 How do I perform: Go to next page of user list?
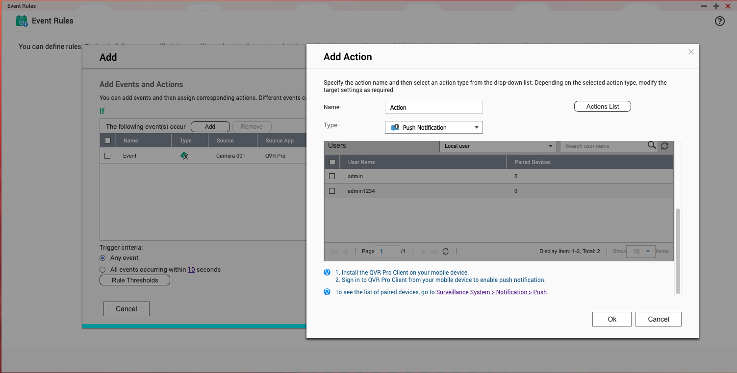[x=424, y=251]
